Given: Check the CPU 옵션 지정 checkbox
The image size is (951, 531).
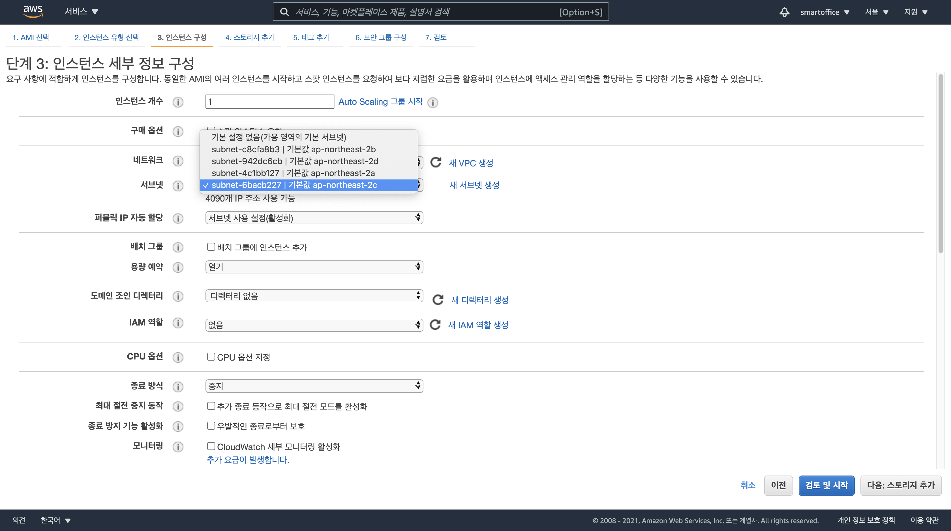Looking at the screenshot, I should 211,357.
